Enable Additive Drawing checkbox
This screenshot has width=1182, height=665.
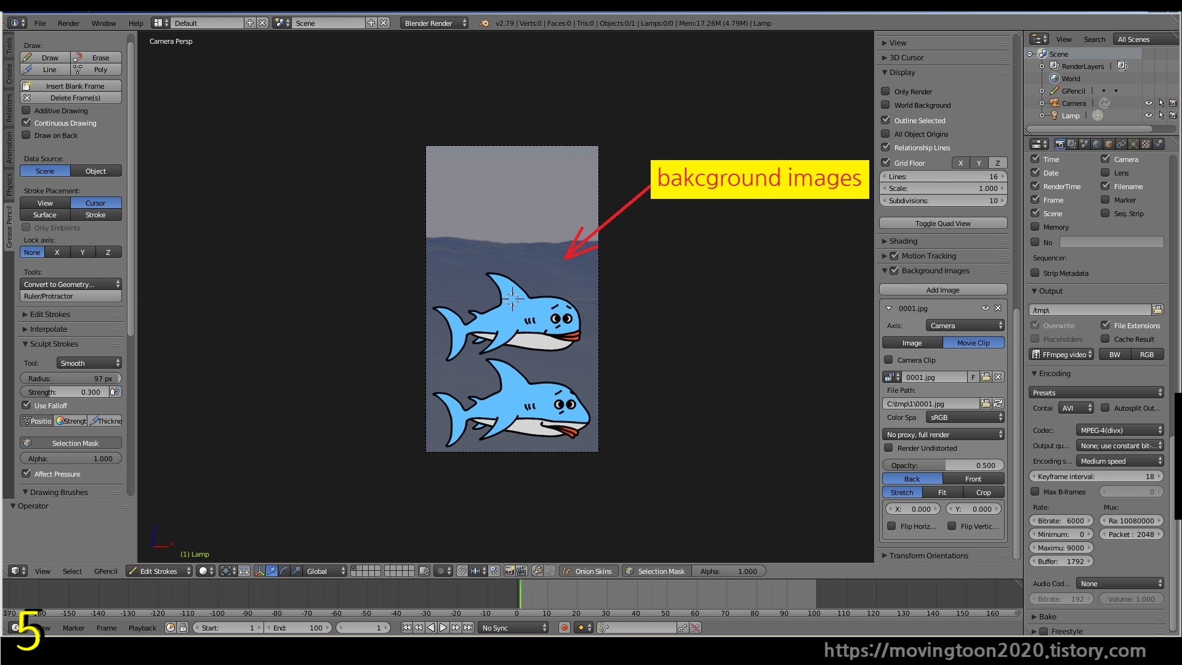click(26, 110)
